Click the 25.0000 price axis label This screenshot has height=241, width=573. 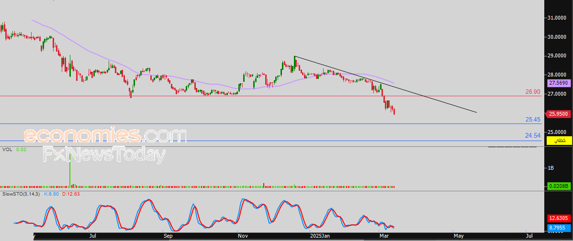click(x=557, y=132)
